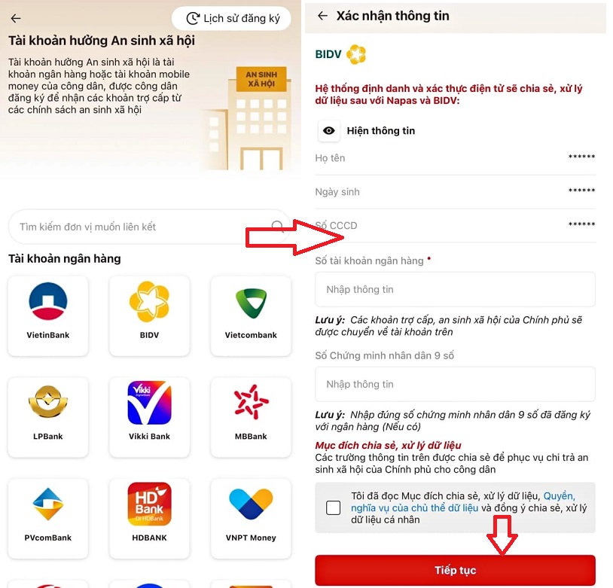613x588 pixels.
Task: Tap the search magnifier icon
Action: (x=277, y=227)
